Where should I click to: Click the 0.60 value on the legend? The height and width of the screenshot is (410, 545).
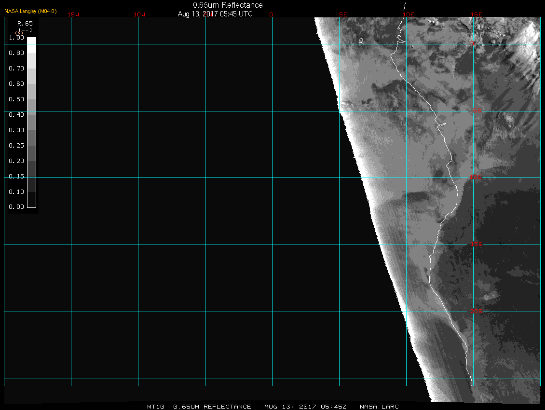point(16,84)
